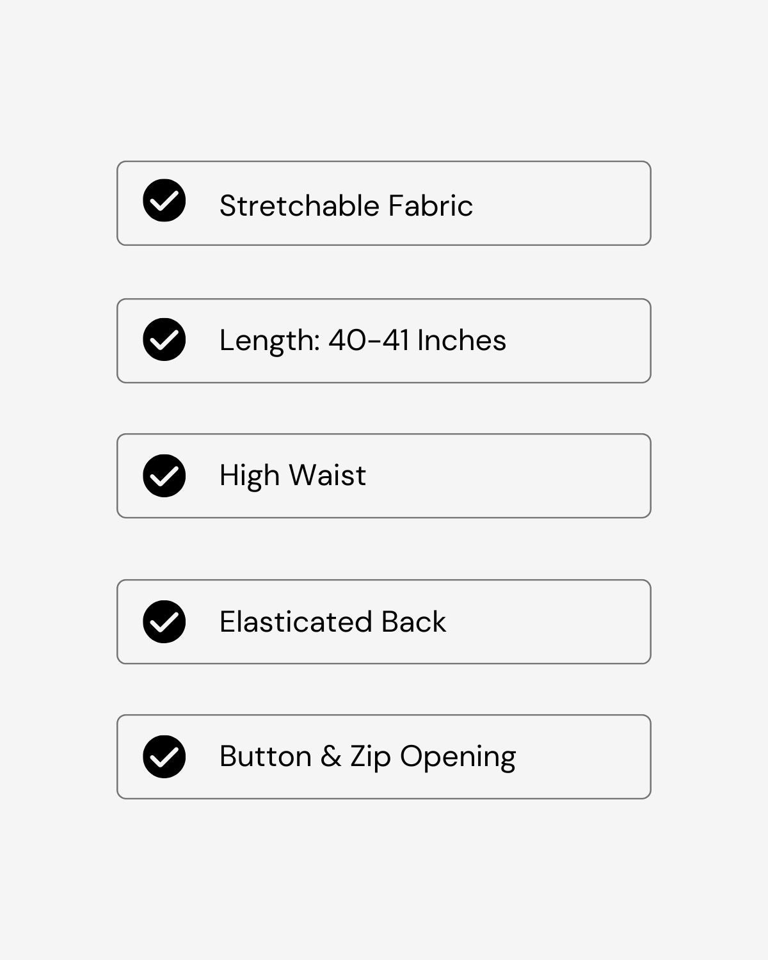768x960 pixels.
Task: Click the word Zip in last row
Action: 371,756
